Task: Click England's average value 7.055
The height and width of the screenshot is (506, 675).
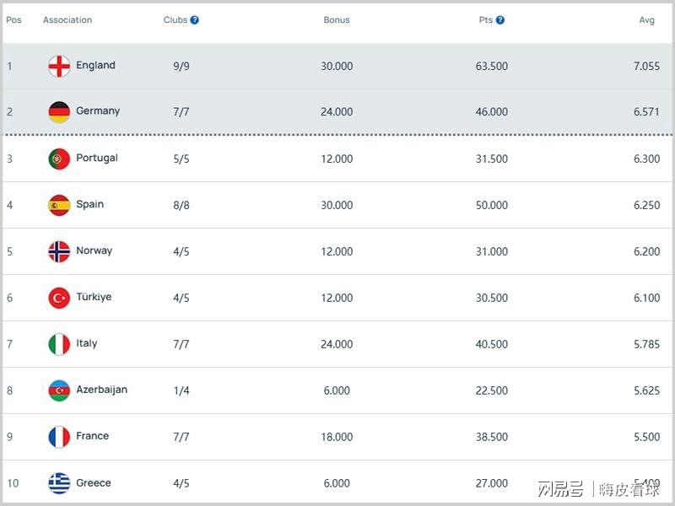Action: pyautogui.click(x=646, y=67)
